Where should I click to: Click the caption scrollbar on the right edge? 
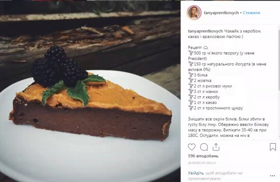click(x=279, y=82)
